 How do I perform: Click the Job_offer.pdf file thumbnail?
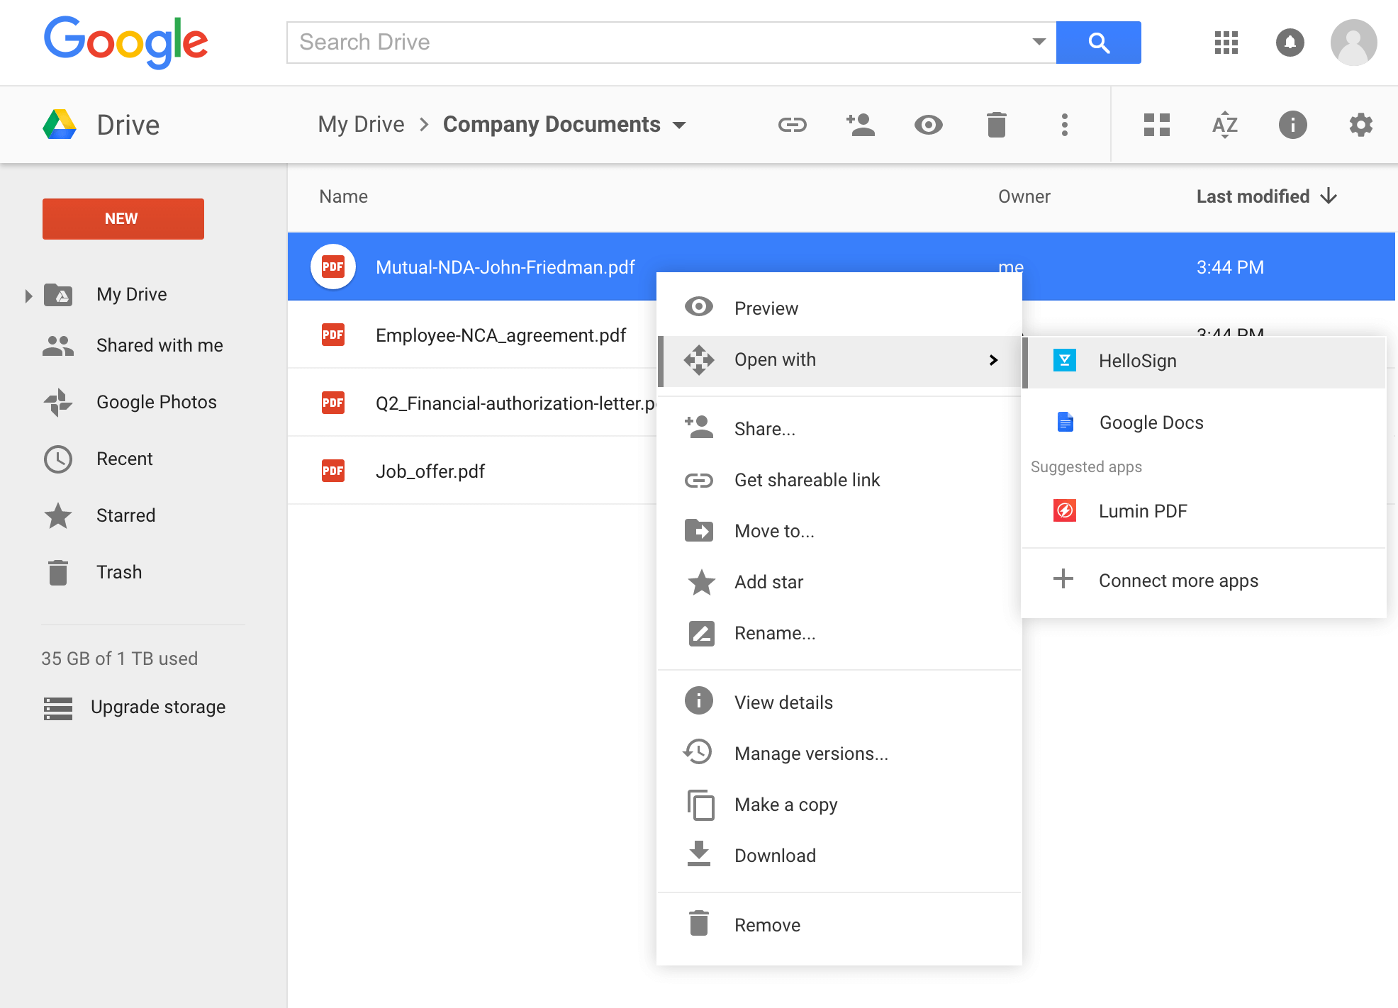pyautogui.click(x=333, y=471)
